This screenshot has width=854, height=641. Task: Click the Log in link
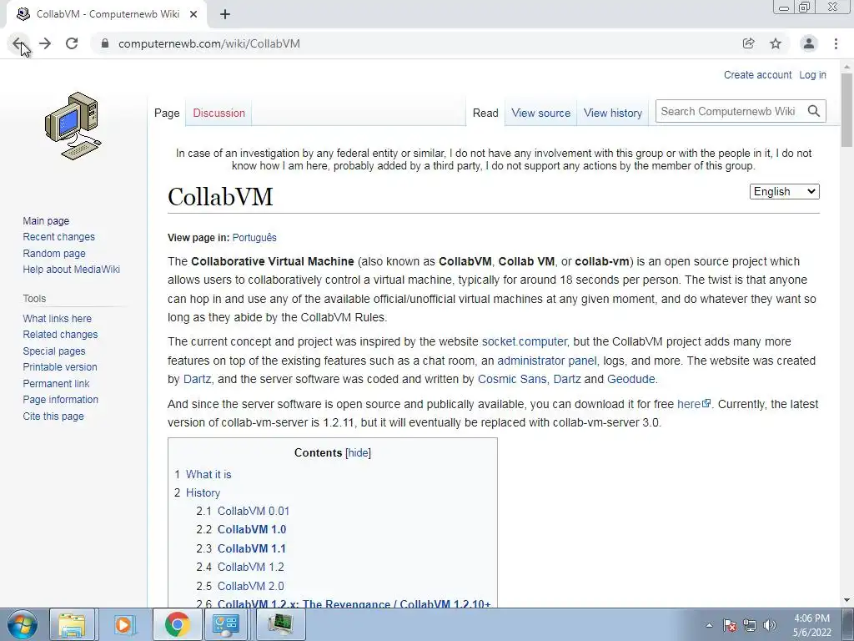[x=812, y=74]
